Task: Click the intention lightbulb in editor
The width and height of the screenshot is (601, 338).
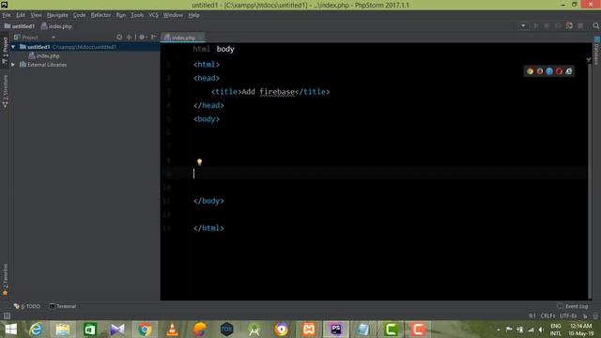Action: (199, 162)
